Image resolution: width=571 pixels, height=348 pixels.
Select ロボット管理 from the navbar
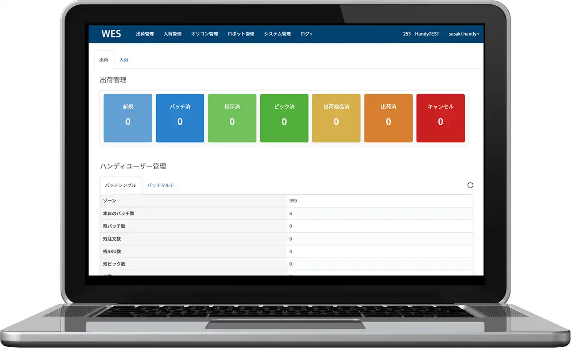(241, 34)
